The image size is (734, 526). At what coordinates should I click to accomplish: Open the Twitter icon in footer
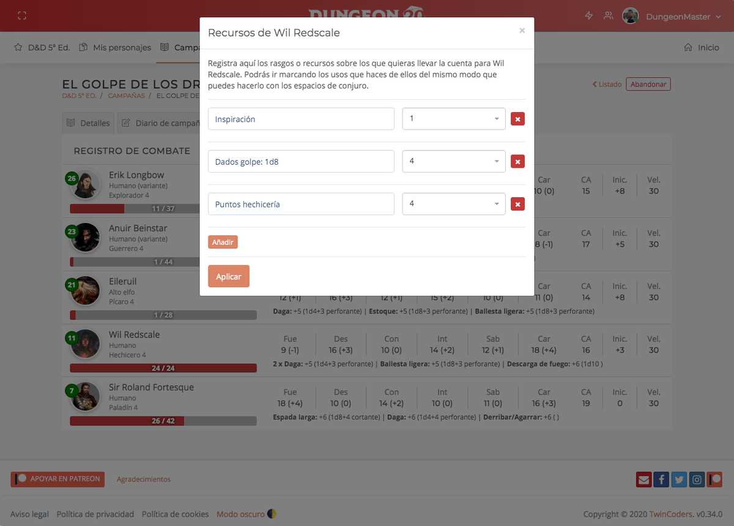[679, 479]
